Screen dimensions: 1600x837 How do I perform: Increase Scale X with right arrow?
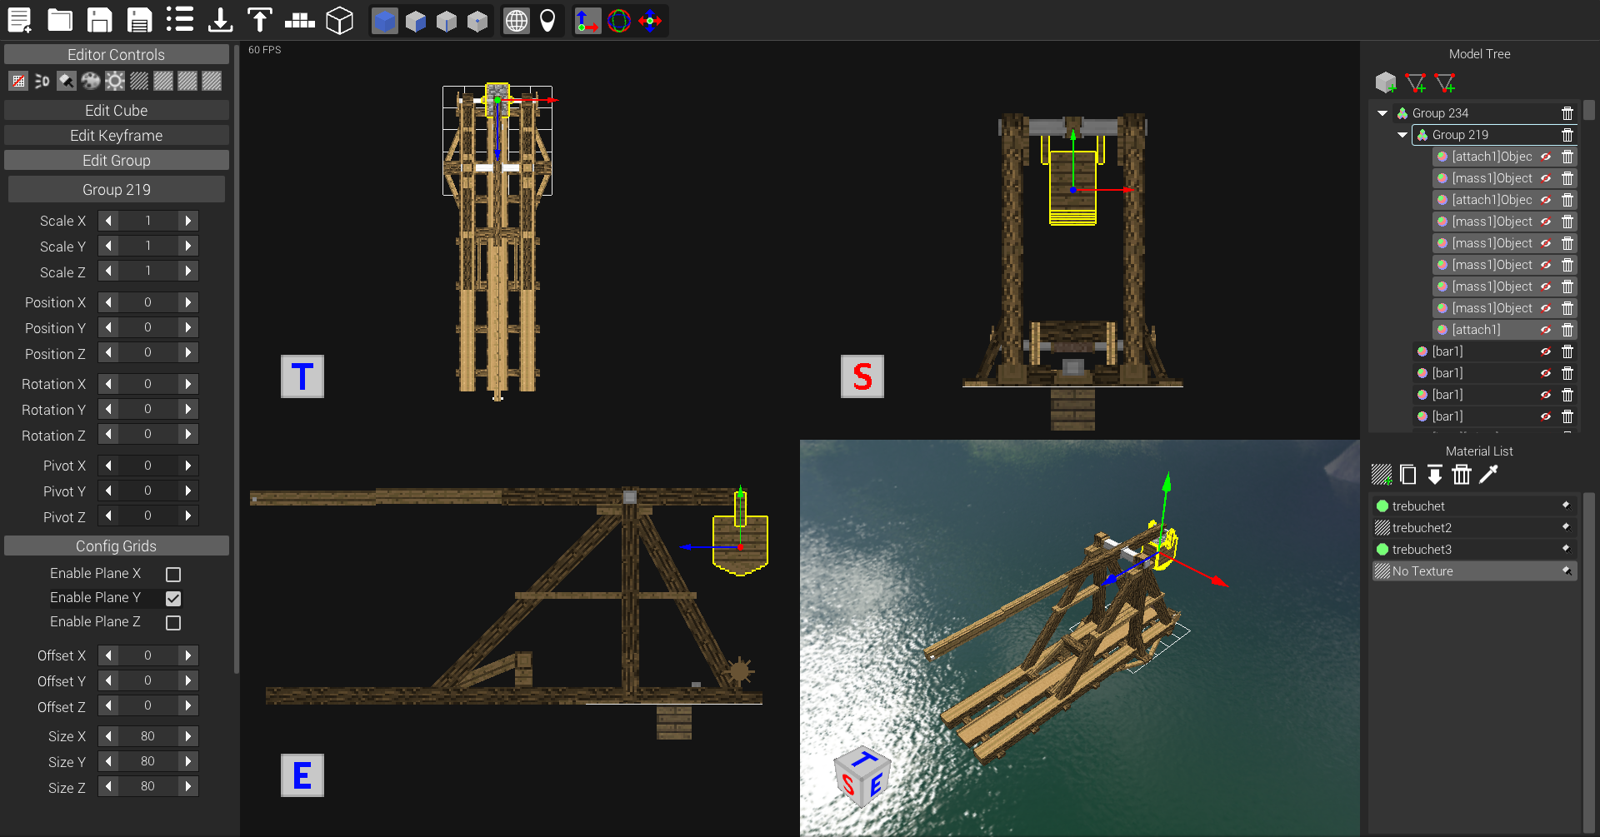coord(188,221)
